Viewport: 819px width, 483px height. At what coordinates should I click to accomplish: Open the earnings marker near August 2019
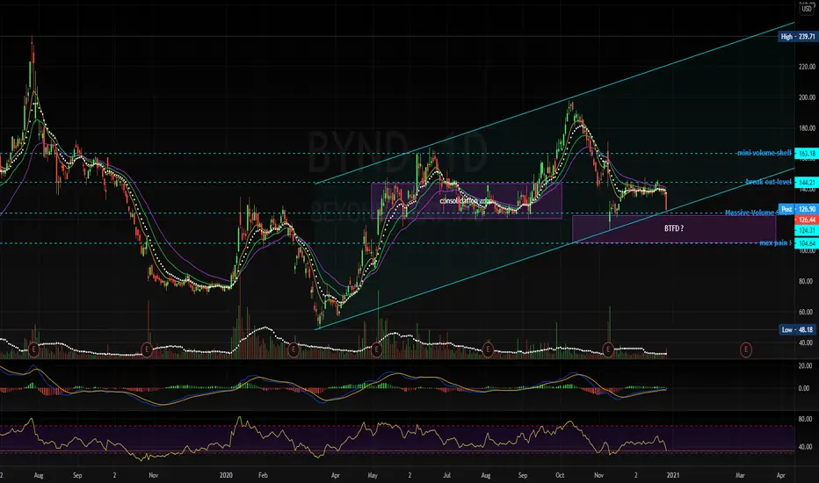click(x=34, y=349)
